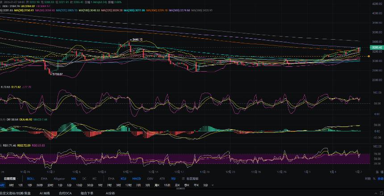This screenshot has width=384, height=196.
Task: Select the 30秒 timeframe
Action: coord(39,185)
